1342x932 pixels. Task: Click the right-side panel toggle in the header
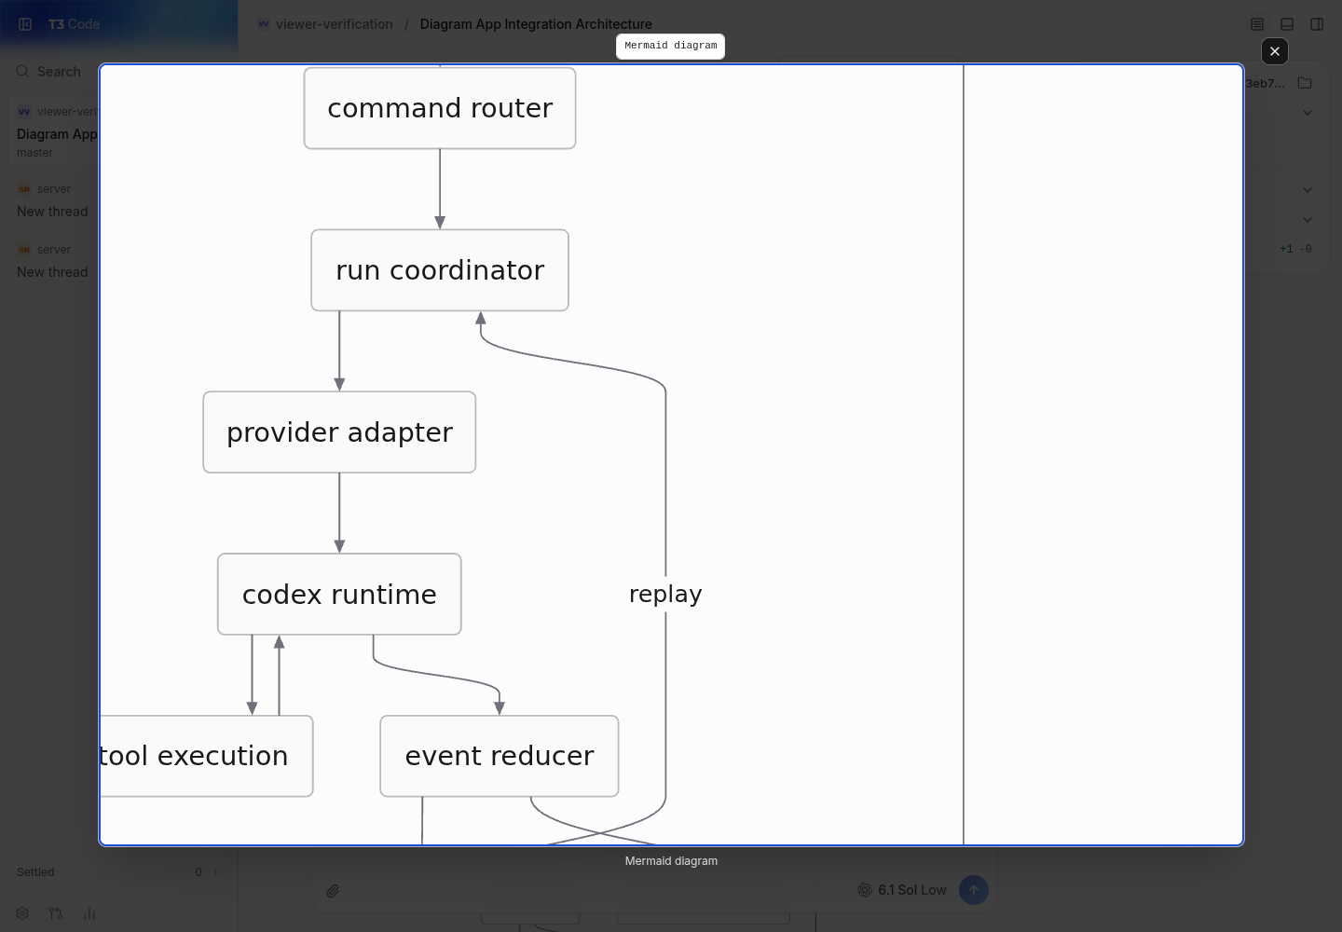(1317, 24)
